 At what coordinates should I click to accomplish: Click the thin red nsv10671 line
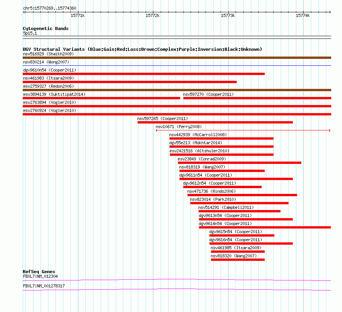(x=243, y=130)
